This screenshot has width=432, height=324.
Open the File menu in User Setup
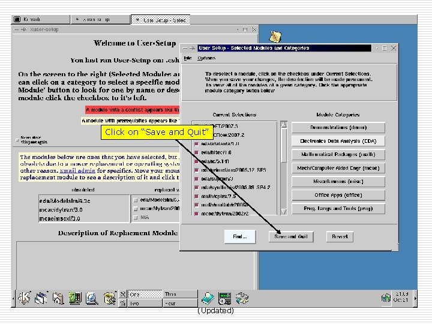tap(188, 58)
